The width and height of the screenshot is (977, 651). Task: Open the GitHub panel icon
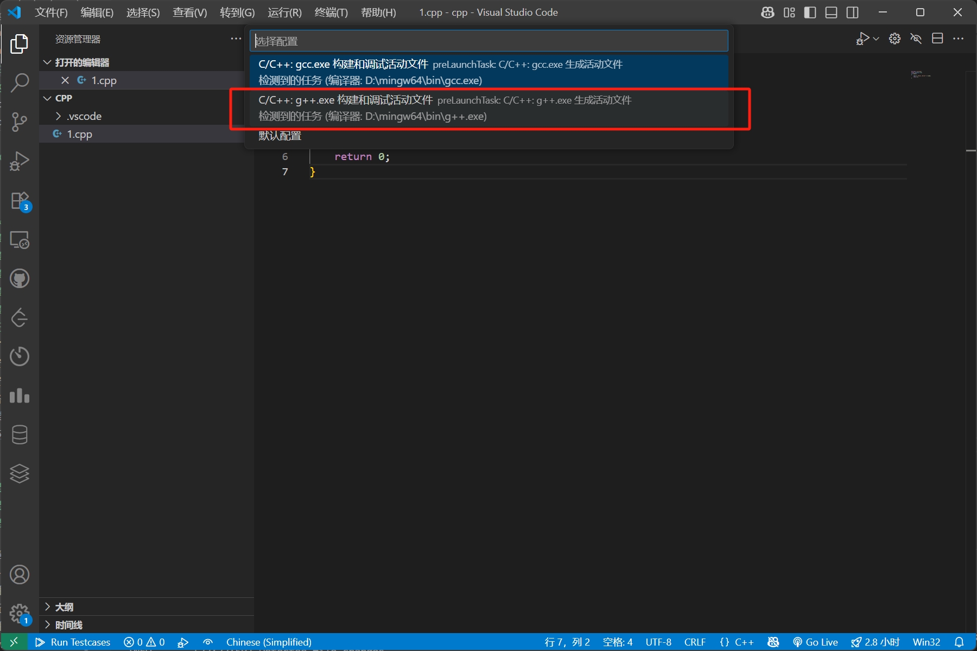pos(20,279)
